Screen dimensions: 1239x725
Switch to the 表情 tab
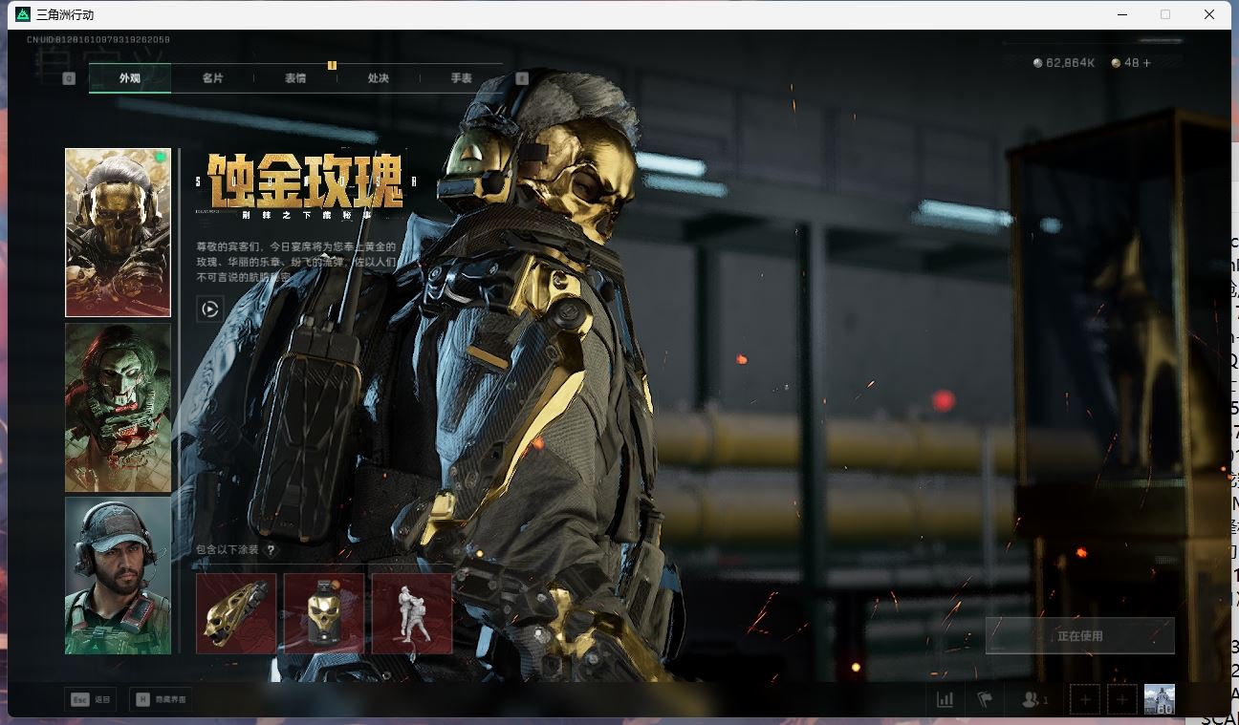295,78
